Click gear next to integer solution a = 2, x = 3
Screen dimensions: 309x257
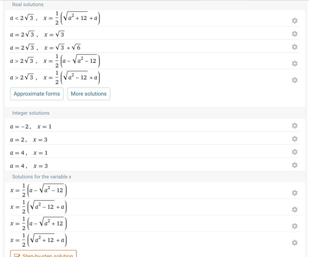[x=295, y=139]
